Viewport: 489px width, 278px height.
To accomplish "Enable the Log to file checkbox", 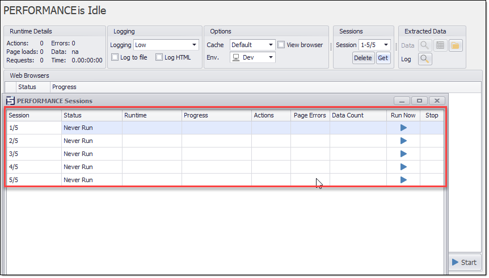I will (x=115, y=57).
